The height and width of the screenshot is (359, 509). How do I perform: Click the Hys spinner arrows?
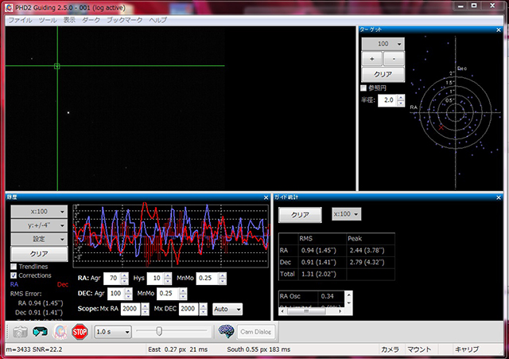(x=168, y=278)
